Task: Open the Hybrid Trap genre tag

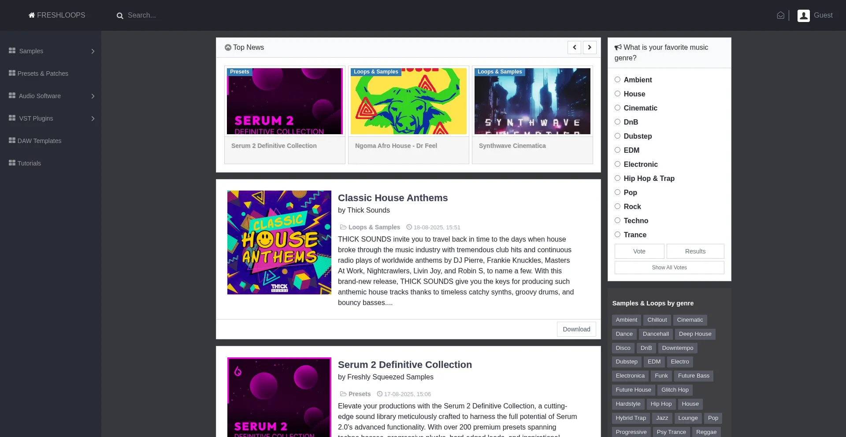Action: [x=631, y=418]
